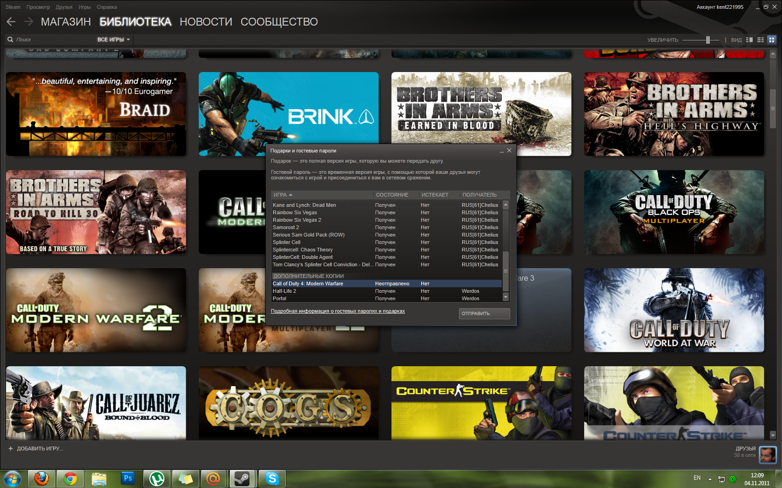782x488 pixels.
Task: Open Mail.ru Agent from the taskbar
Action: point(214,479)
